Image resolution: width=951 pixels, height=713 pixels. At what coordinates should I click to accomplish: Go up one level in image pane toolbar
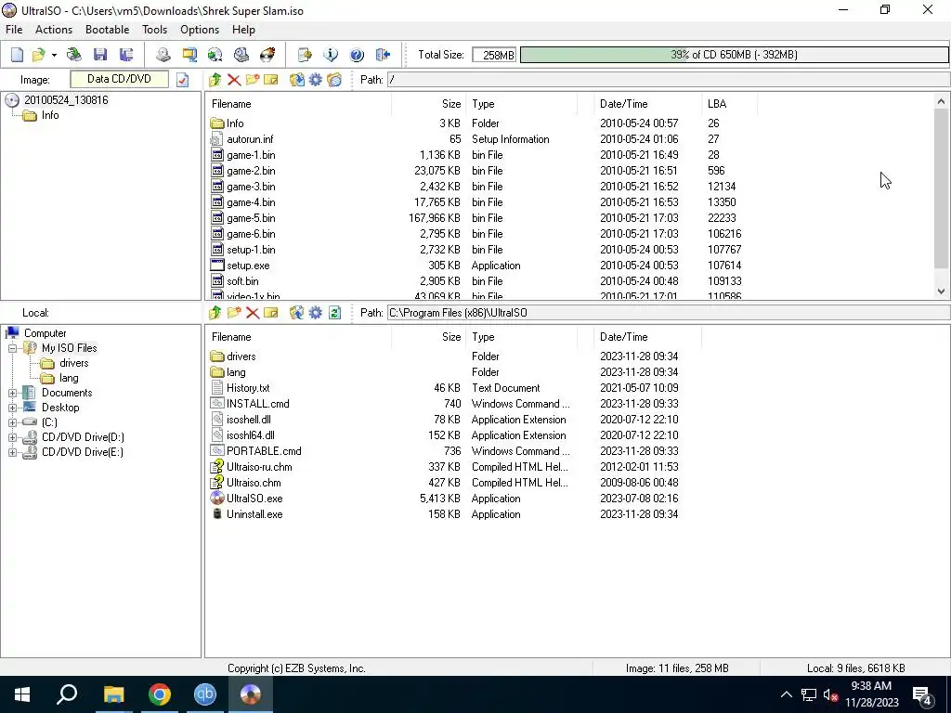pos(215,80)
